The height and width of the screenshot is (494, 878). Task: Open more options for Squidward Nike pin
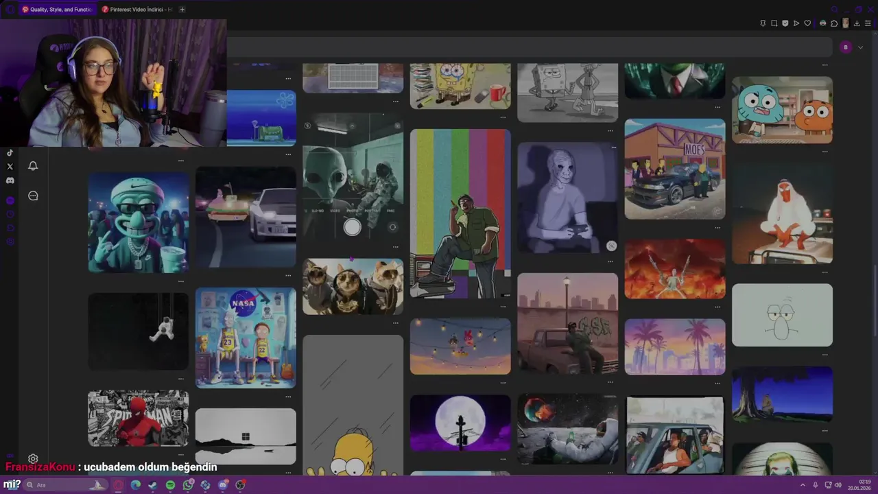[x=181, y=281]
